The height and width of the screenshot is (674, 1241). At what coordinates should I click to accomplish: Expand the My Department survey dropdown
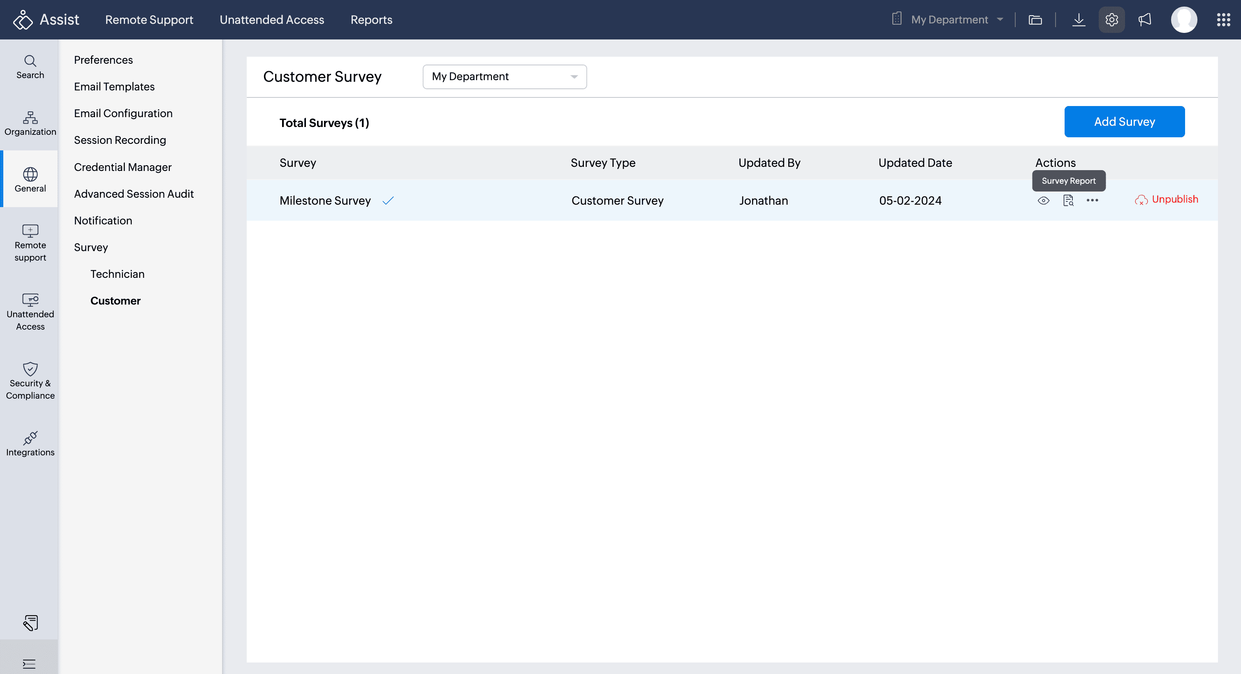click(x=505, y=76)
